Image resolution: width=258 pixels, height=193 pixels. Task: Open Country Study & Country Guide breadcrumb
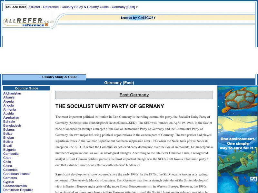85,7
